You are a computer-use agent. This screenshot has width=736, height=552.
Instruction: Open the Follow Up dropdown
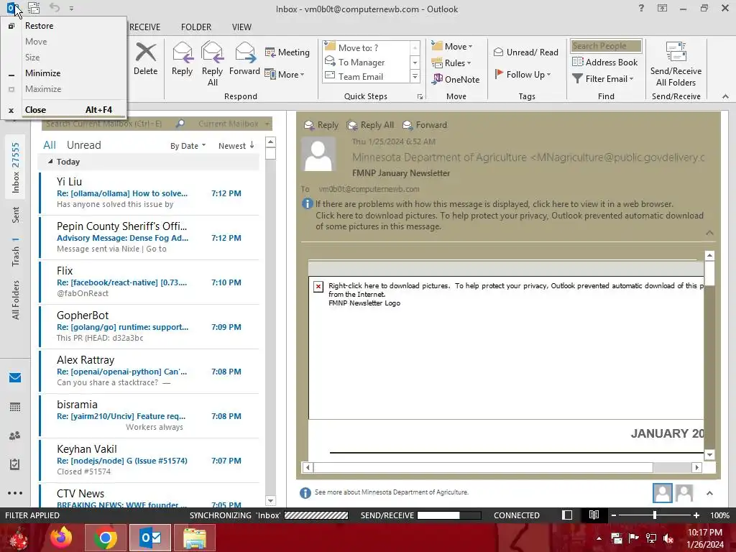pyautogui.click(x=523, y=74)
